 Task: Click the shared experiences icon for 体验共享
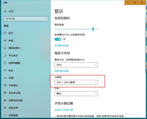pos(5,108)
